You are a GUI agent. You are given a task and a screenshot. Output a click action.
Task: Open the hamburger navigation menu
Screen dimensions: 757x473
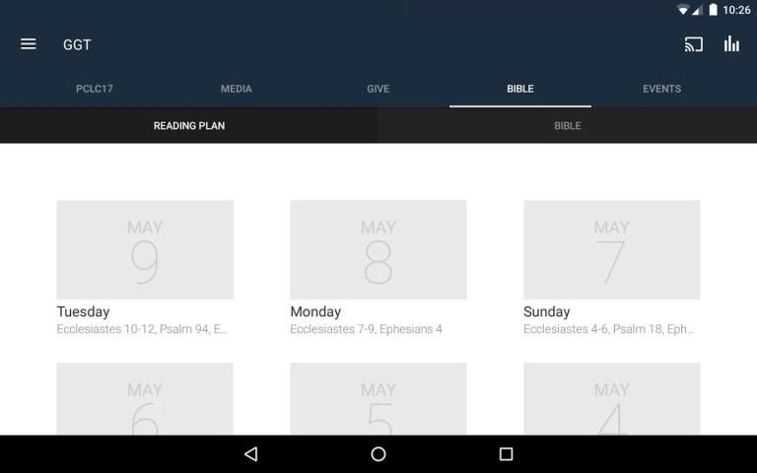[x=29, y=44]
